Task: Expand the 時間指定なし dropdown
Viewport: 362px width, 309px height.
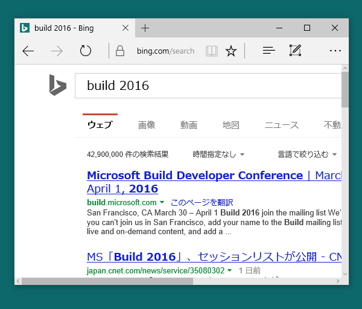Action: click(218, 154)
